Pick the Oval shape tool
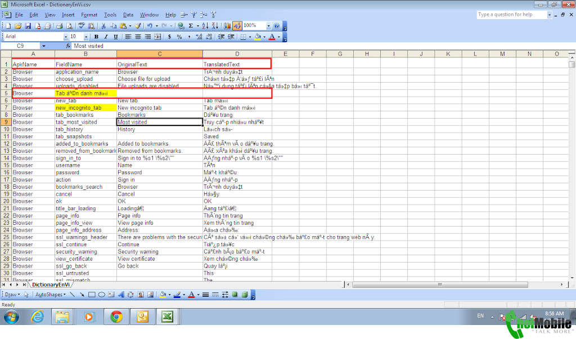576x339 pixels. pyautogui.click(x=102, y=295)
